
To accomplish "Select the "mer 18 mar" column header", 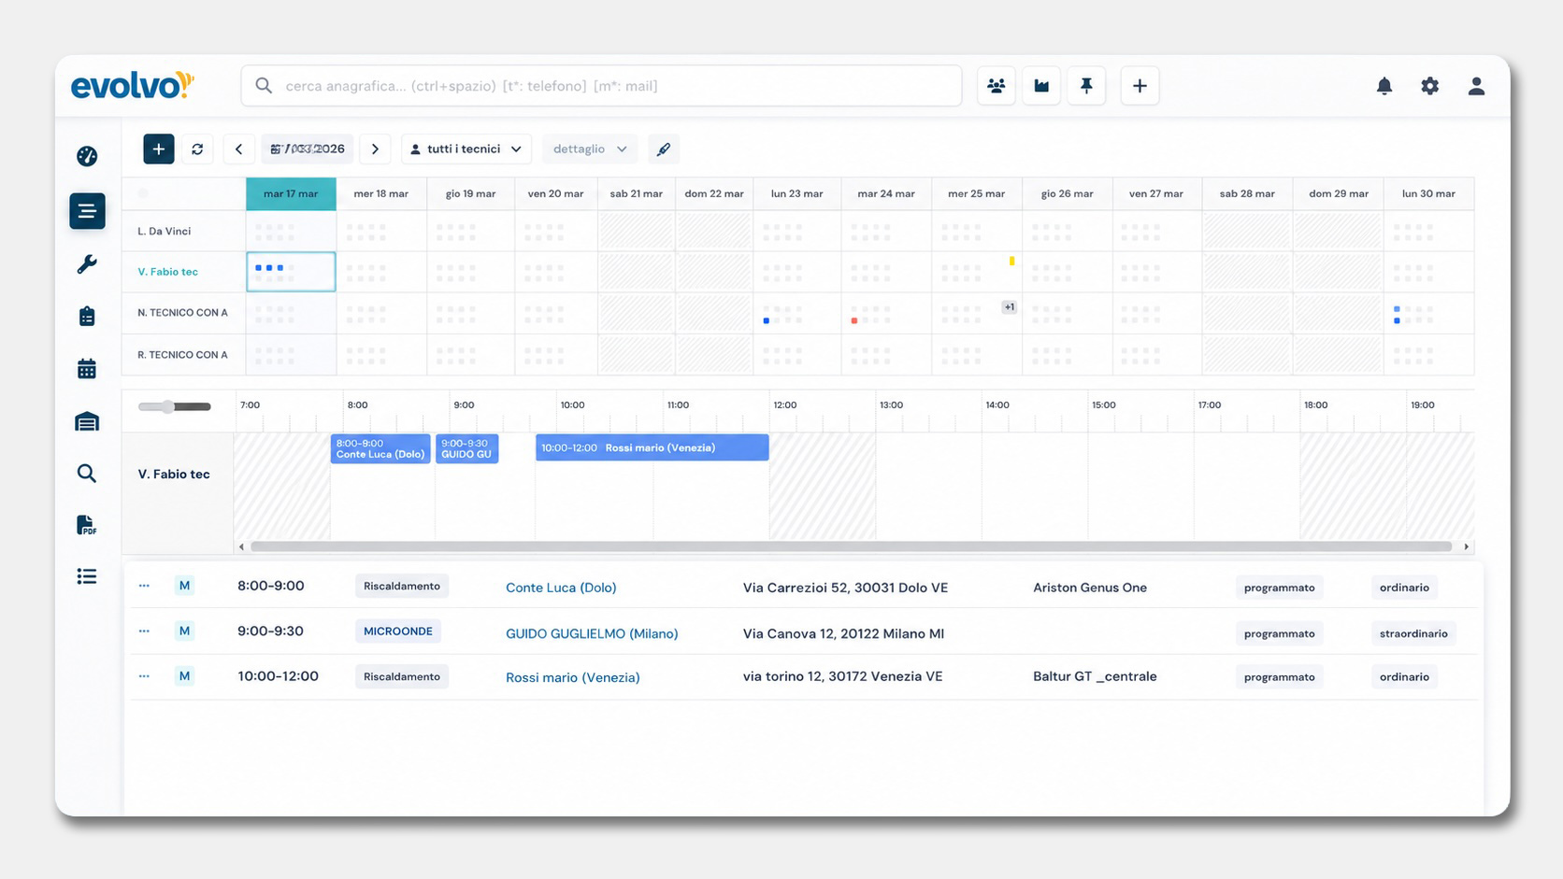I will click(x=381, y=193).
